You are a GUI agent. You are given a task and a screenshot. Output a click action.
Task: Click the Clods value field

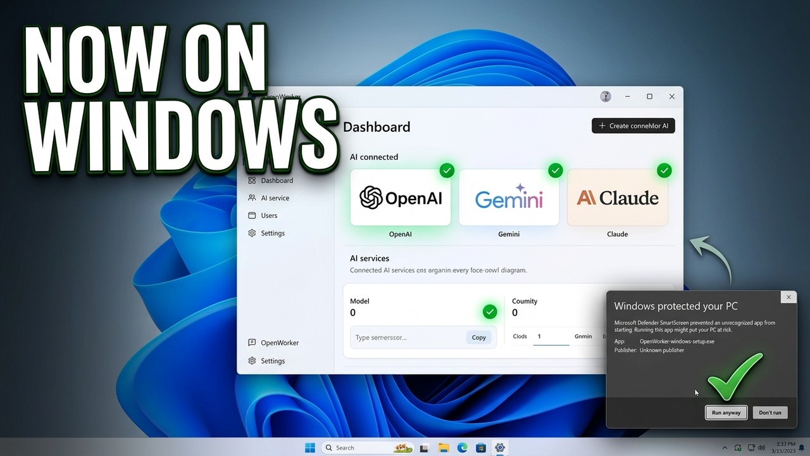pos(551,336)
